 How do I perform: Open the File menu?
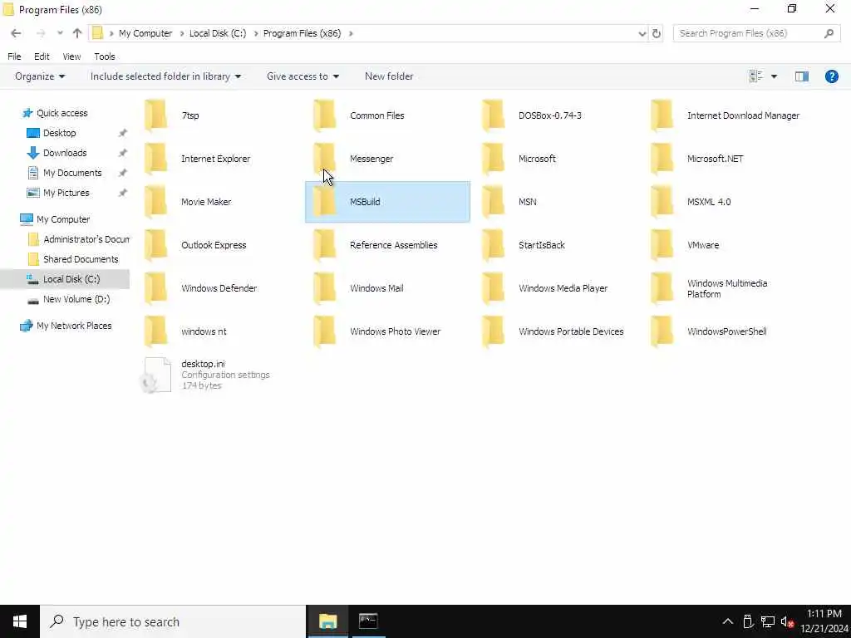(14, 56)
